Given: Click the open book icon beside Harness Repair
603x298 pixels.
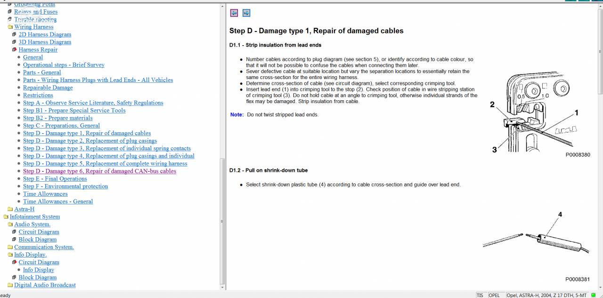Looking at the screenshot, I should click(14, 49).
